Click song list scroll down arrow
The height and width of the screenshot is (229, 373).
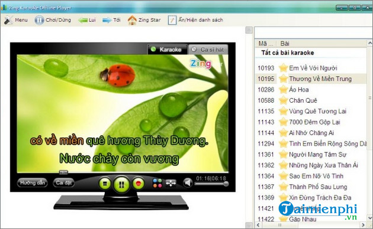(x=370, y=218)
